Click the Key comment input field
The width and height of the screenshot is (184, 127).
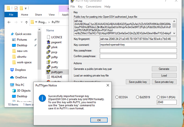138,45
